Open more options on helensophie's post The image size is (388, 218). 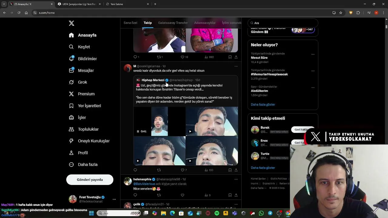coord(236,179)
